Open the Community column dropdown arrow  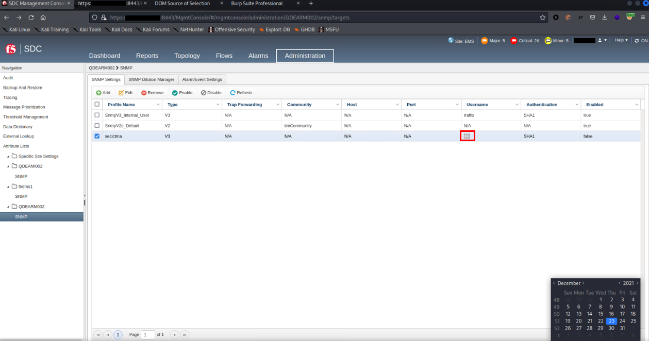(x=338, y=105)
